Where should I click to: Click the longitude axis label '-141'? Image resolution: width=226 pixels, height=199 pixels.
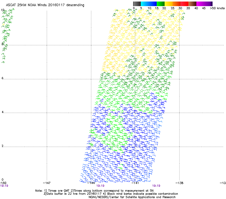point(135,183)
